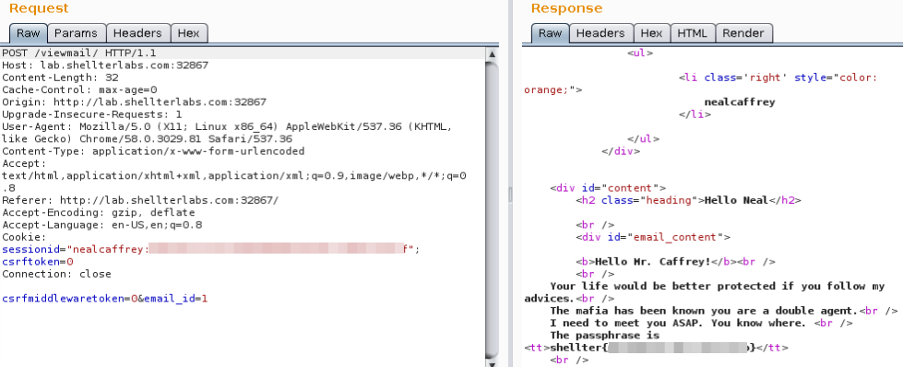Click the 'Accept-Encoding: gzip, deflate' header
This screenshot has height=367, width=903.
pyautogui.click(x=99, y=213)
